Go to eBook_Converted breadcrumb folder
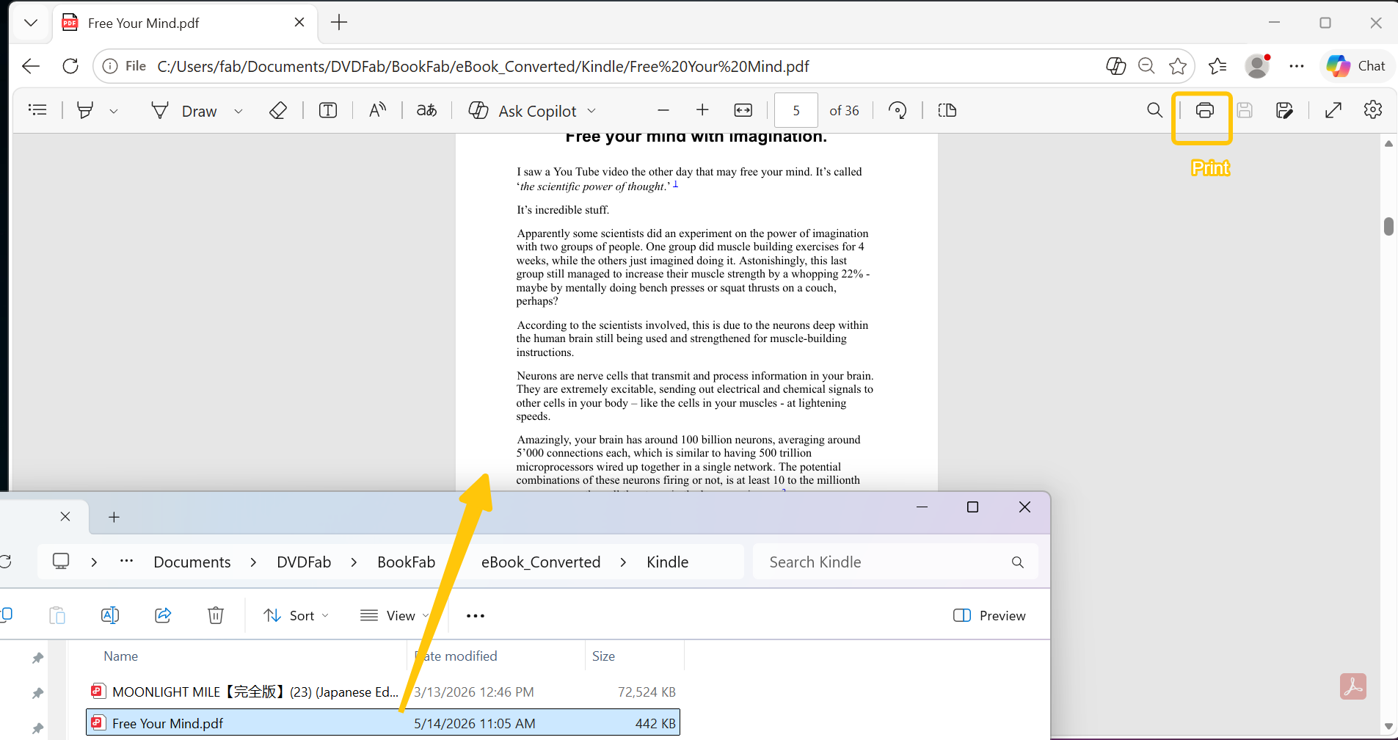 tap(541, 562)
